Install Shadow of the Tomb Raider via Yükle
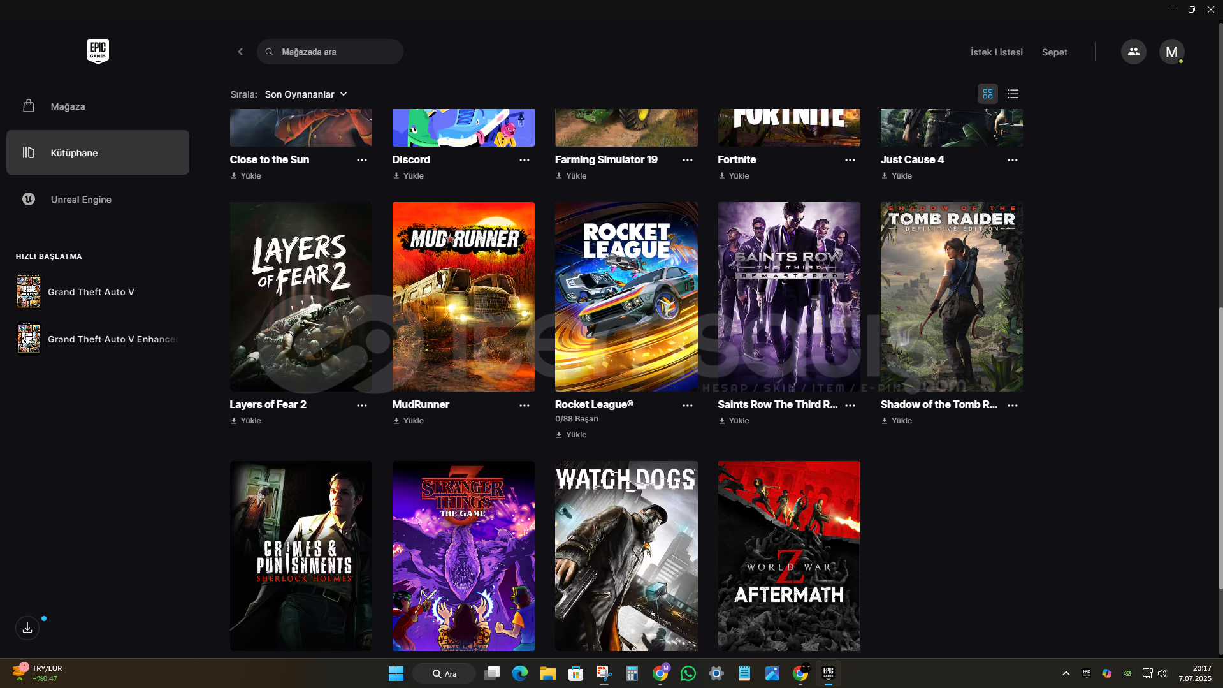1223x688 pixels. [x=896, y=421]
